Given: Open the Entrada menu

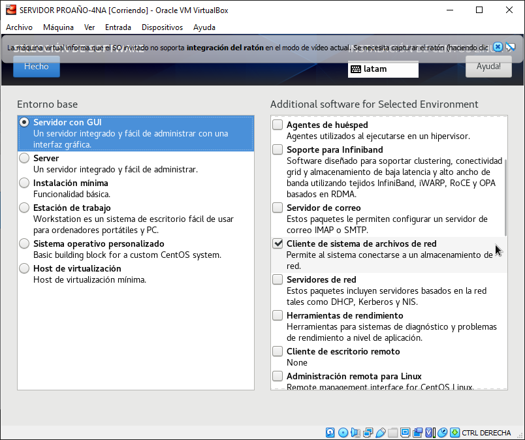Looking at the screenshot, I should pos(118,27).
